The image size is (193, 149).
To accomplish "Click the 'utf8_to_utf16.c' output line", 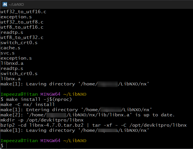I will 22,27.
